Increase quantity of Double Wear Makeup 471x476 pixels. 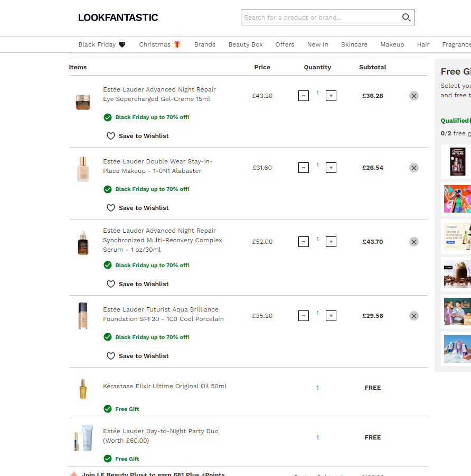point(331,168)
